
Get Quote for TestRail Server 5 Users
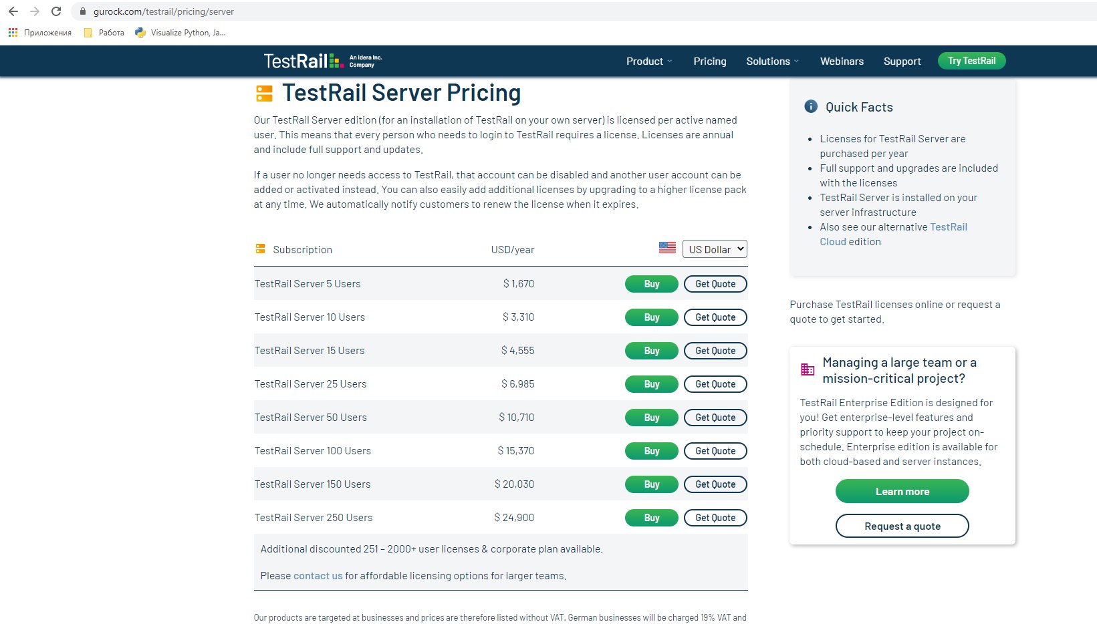coord(715,284)
